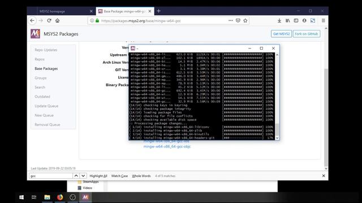Image resolution: width=362 pixels, height=203 pixels.
Task: Go back with the browser back arrow
Action: coord(32,21)
